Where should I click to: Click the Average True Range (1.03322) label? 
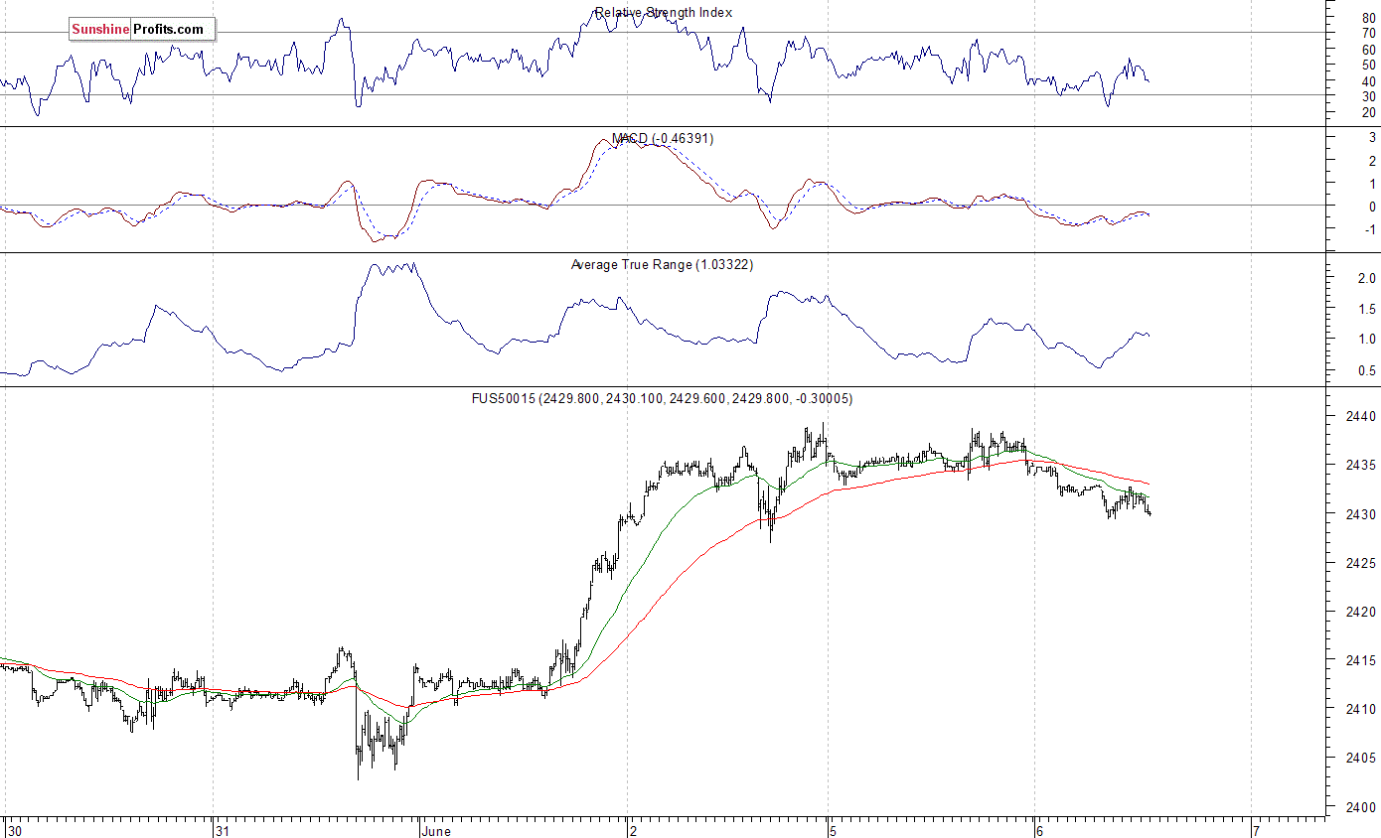click(x=663, y=265)
